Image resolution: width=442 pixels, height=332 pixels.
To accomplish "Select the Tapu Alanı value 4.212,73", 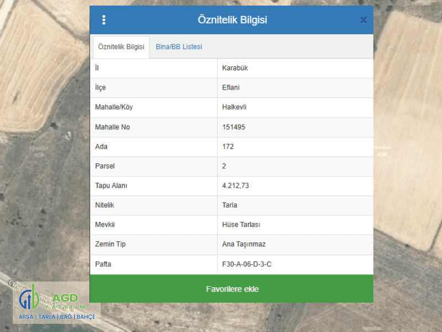I will point(235,186).
